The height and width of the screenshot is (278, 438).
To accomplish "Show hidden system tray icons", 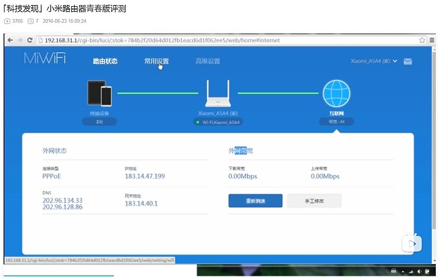I will pos(403,271).
